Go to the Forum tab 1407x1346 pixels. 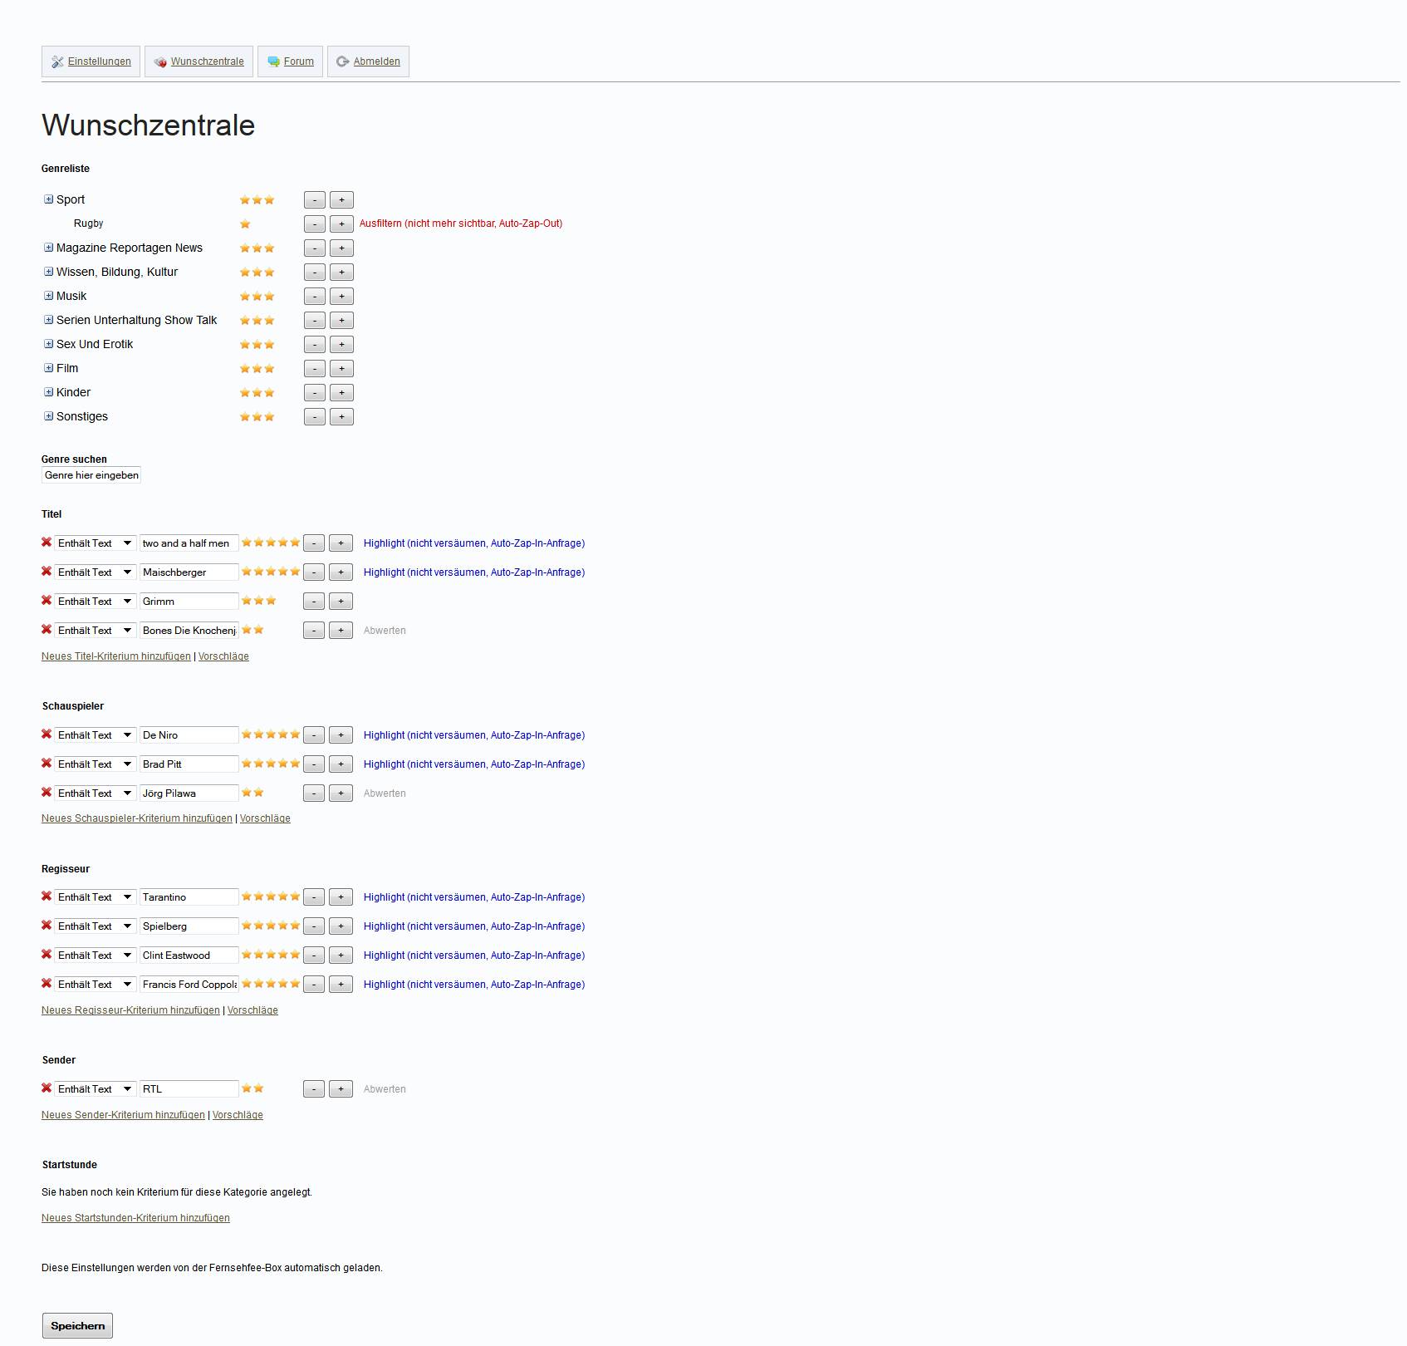pyautogui.click(x=290, y=61)
